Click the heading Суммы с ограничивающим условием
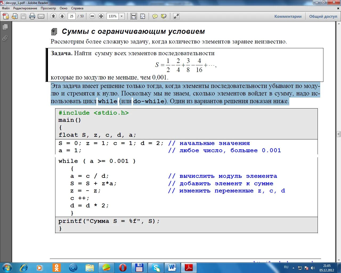This screenshot has width=341, height=273. coord(133,31)
